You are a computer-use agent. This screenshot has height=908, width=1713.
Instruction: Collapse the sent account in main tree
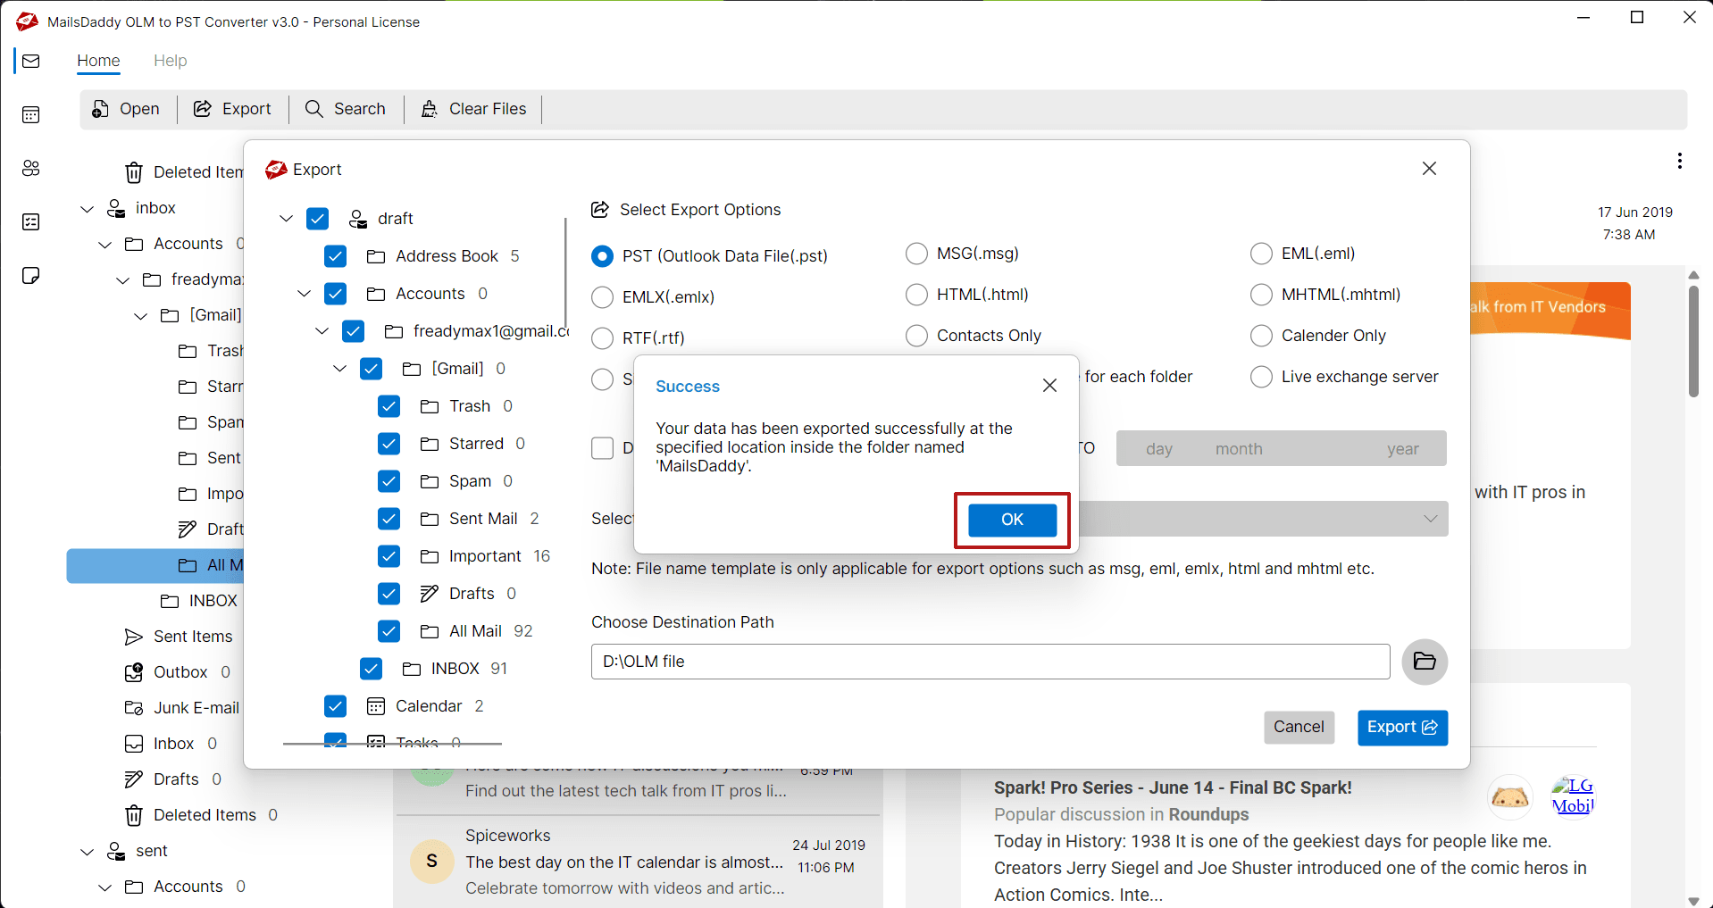[88, 852]
